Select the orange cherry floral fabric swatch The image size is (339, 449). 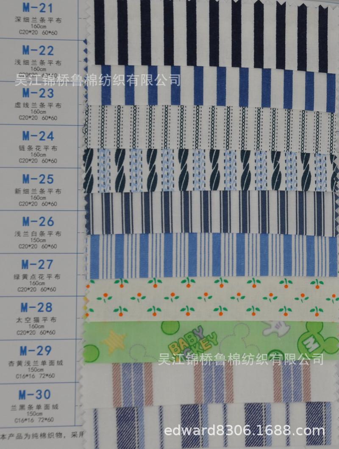212,298
